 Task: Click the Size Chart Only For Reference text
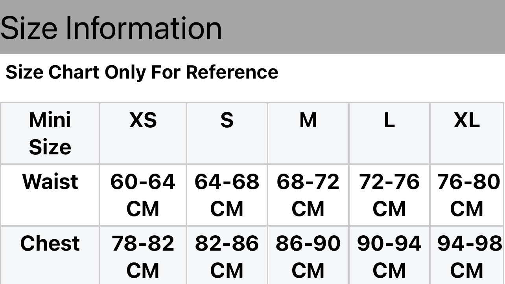[142, 72]
